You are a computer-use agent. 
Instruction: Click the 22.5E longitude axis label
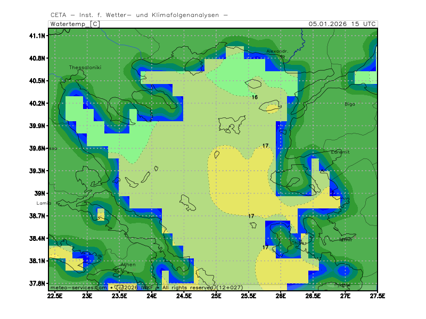point(55,295)
